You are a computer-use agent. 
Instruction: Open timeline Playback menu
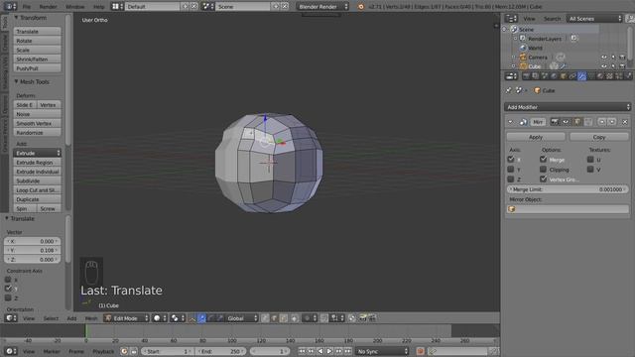point(103,351)
